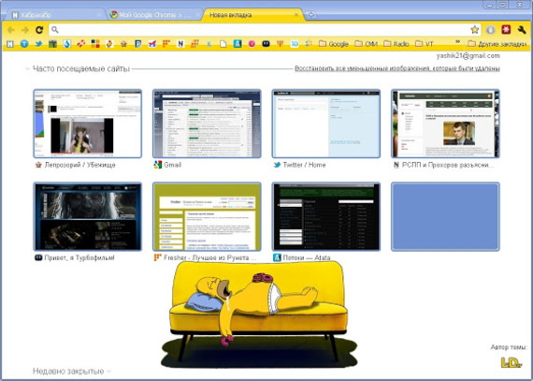Screen dimensions: 533x381
Task: Click the gray round extension icon
Action: click(x=490, y=30)
